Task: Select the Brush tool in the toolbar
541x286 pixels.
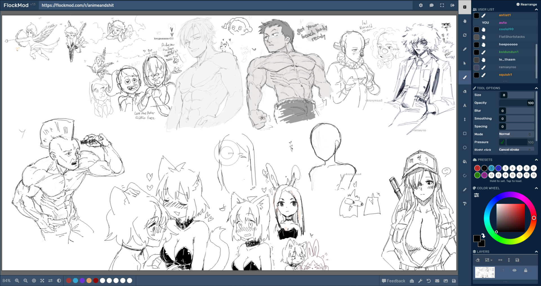Action: pos(465,77)
